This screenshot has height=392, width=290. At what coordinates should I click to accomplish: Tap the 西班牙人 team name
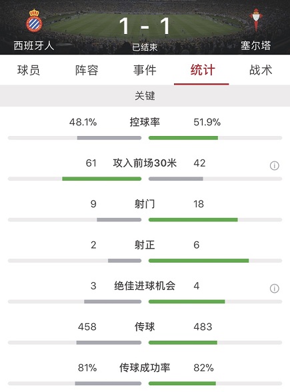click(x=34, y=46)
